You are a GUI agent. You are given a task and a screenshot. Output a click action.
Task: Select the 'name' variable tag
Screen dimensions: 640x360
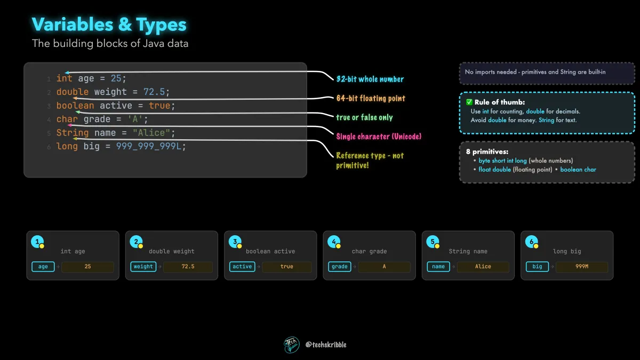point(438,267)
